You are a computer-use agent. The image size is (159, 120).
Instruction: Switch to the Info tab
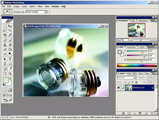pos(133,21)
